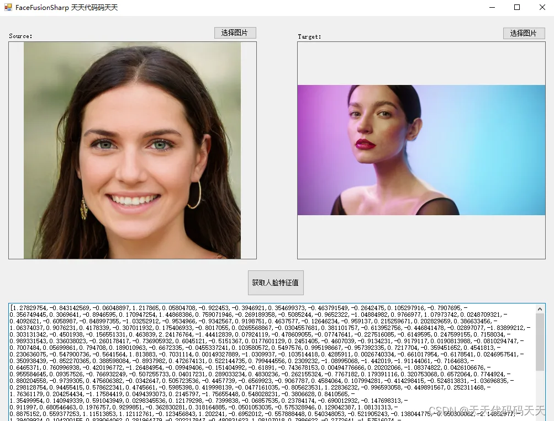Click the FaceFusionSharp icon in the title bar
The width and height of the screenshot is (554, 421).
[x=8, y=7]
